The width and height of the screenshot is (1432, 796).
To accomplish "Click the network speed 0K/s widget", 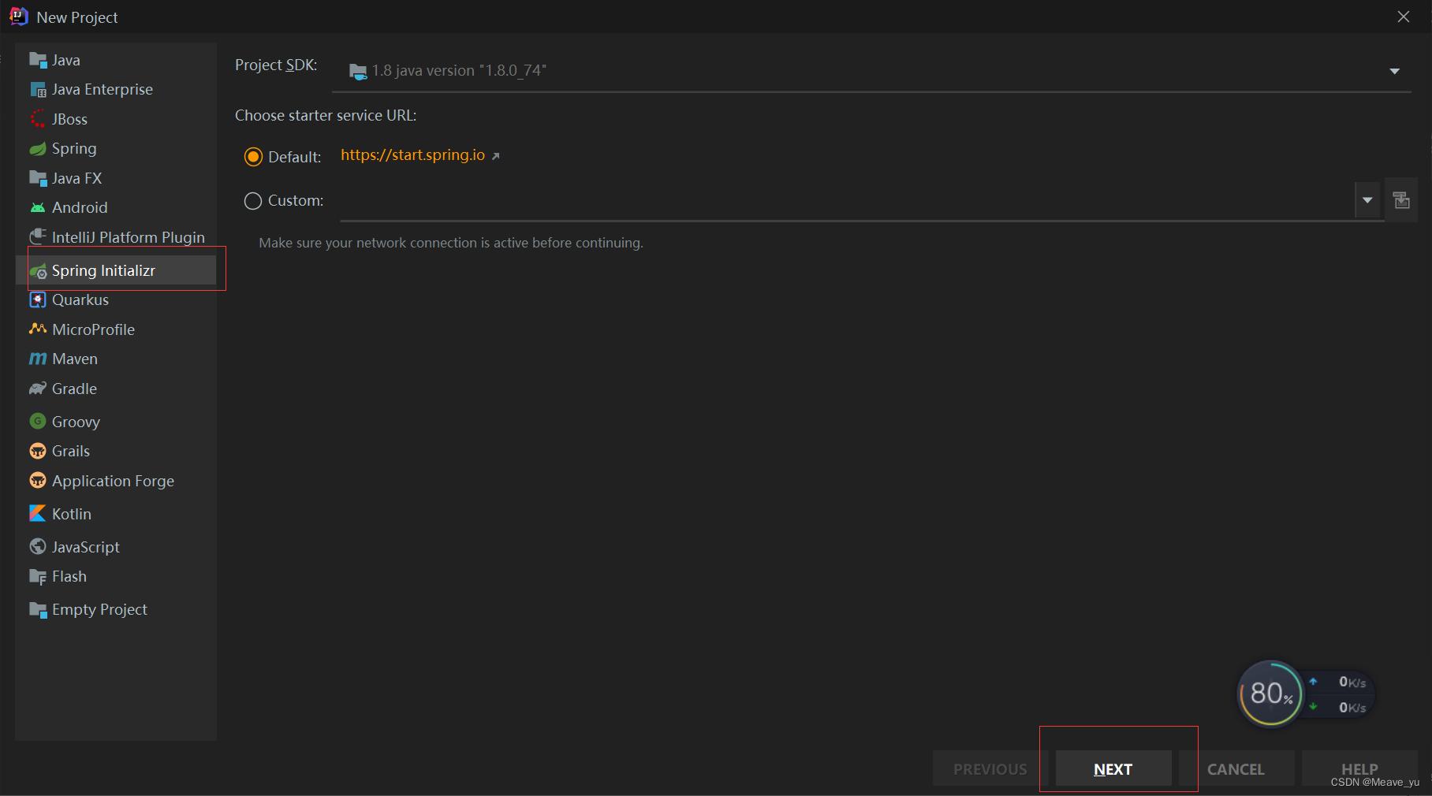I will (1340, 694).
